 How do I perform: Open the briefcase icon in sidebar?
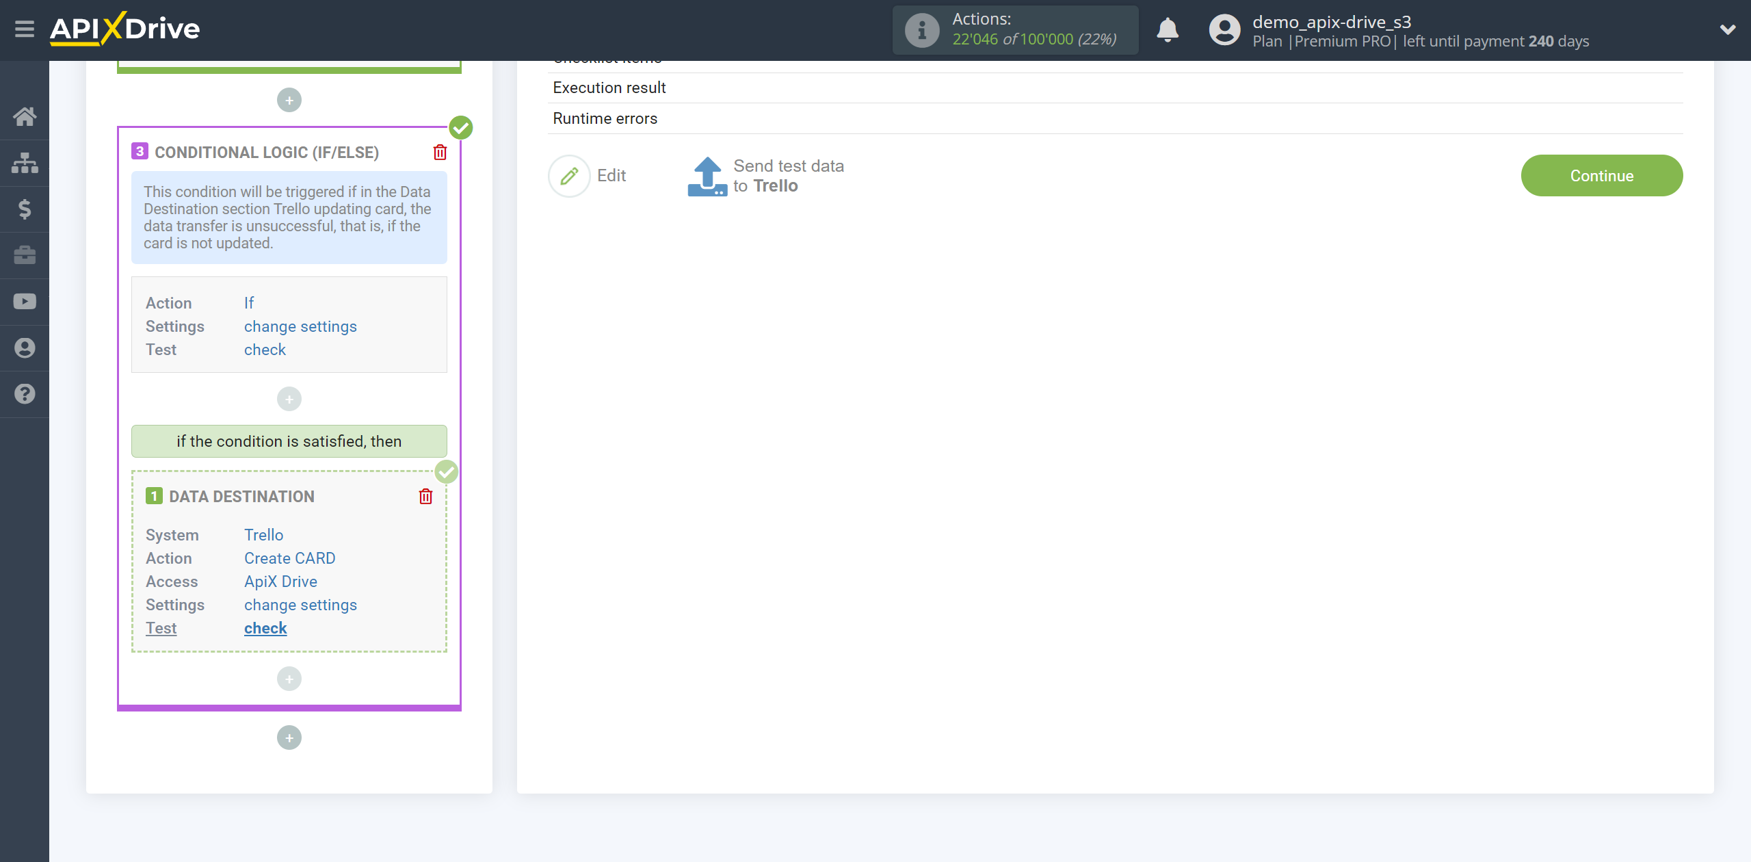coord(25,255)
